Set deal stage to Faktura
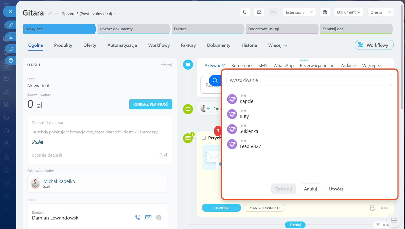 [208, 29]
